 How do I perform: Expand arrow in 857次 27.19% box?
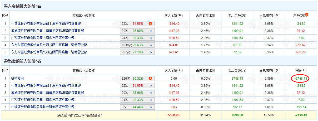[x=151, y=52]
